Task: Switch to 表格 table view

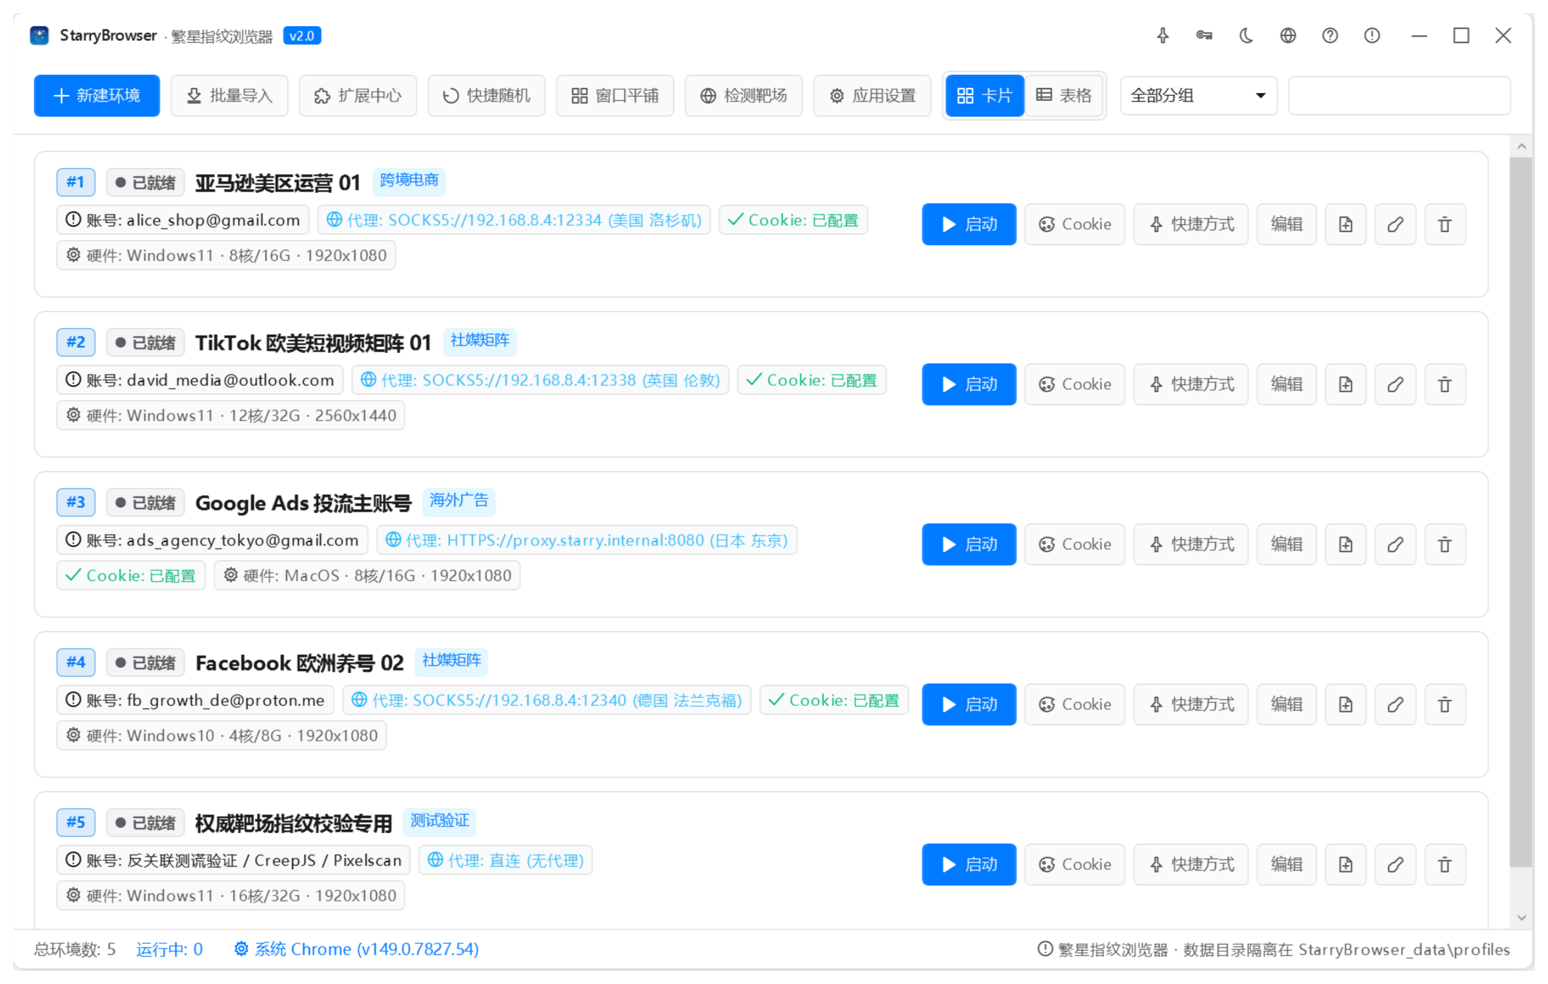Action: 1064,96
